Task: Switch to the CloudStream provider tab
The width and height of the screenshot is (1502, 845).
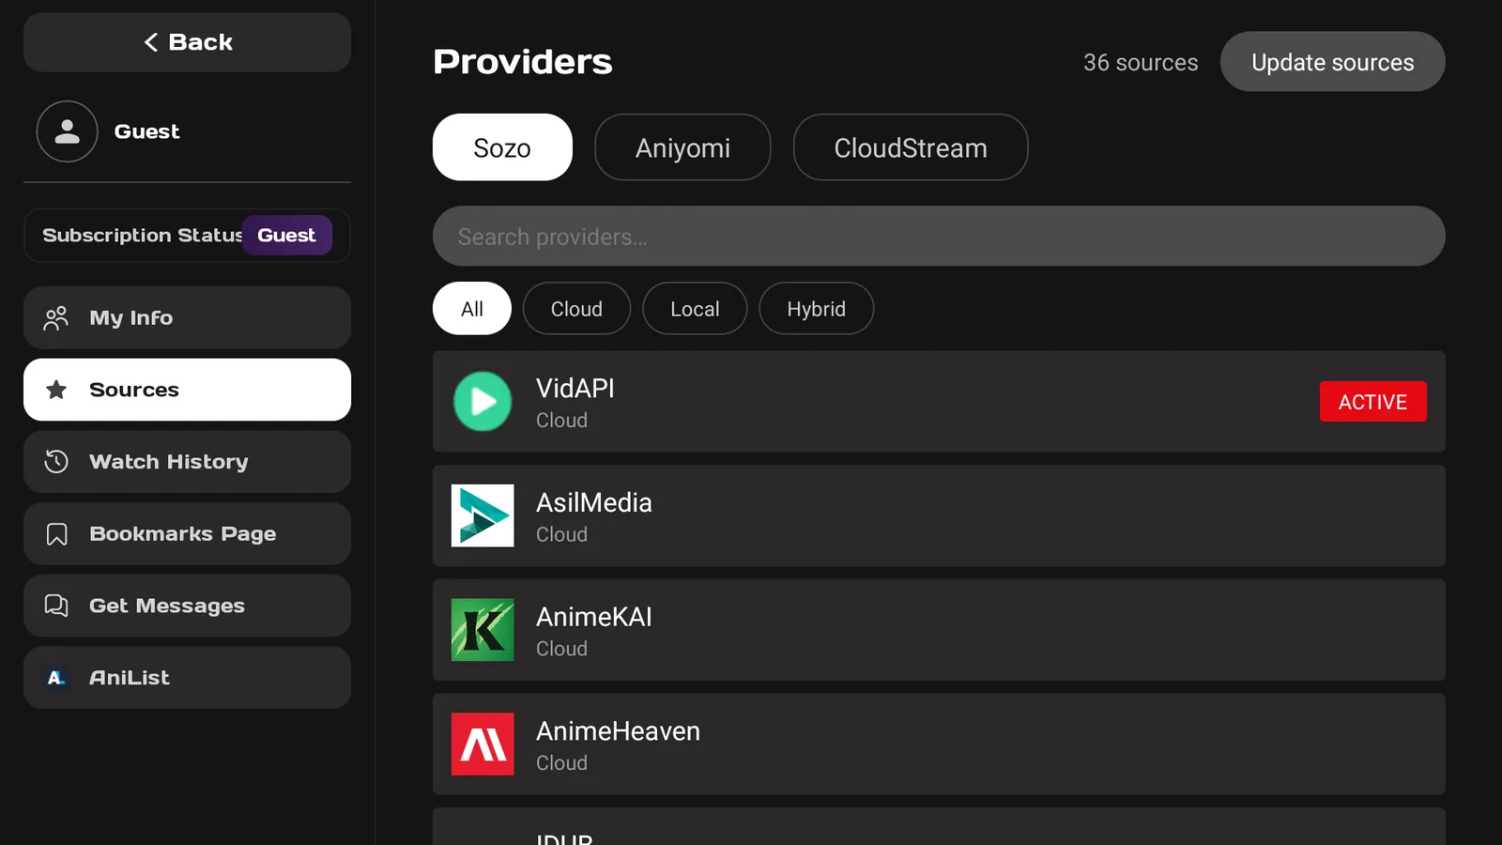Action: click(911, 147)
